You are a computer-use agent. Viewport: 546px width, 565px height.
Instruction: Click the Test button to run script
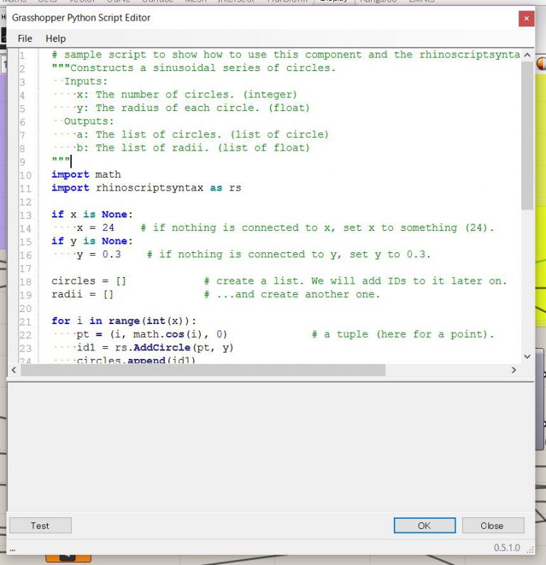pyautogui.click(x=40, y=526)
